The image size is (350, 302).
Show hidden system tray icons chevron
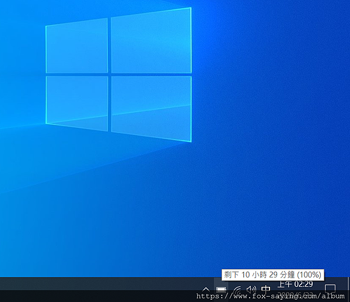pos(206,290)
